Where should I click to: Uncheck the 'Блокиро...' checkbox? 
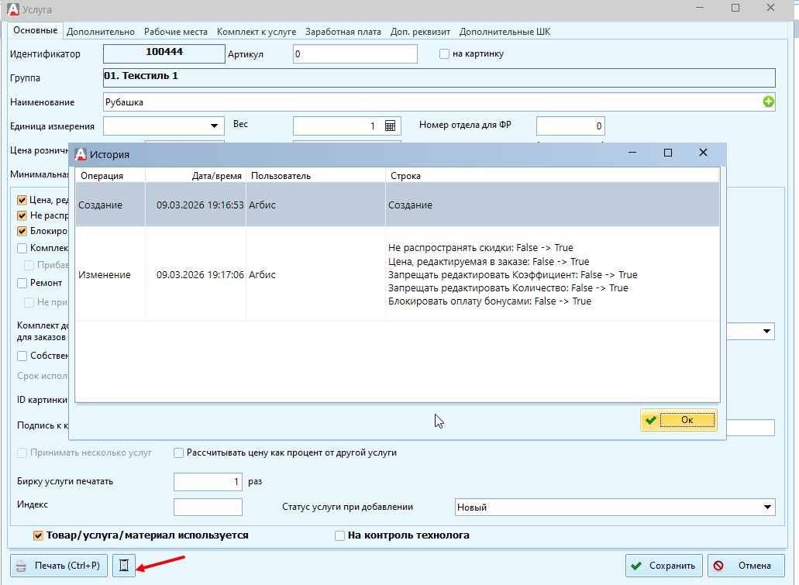coord(22,232)
